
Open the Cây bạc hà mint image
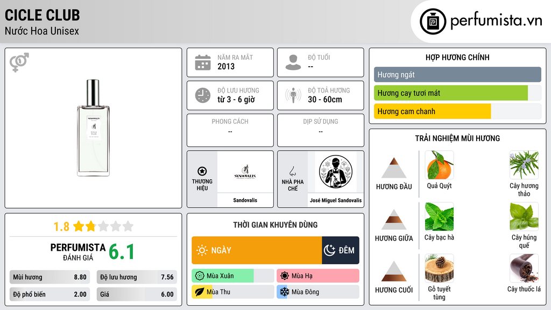pos(439,217)
